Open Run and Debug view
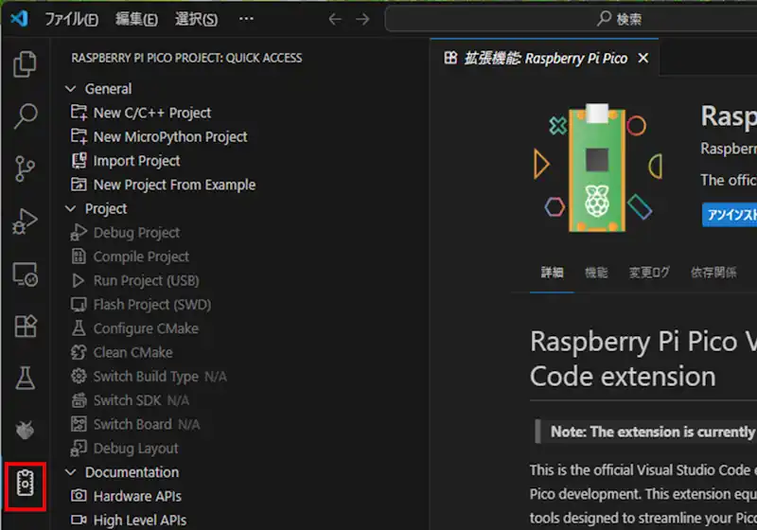Image resolution: width=757 pixels, height=530 pixels. click(25, 221)
